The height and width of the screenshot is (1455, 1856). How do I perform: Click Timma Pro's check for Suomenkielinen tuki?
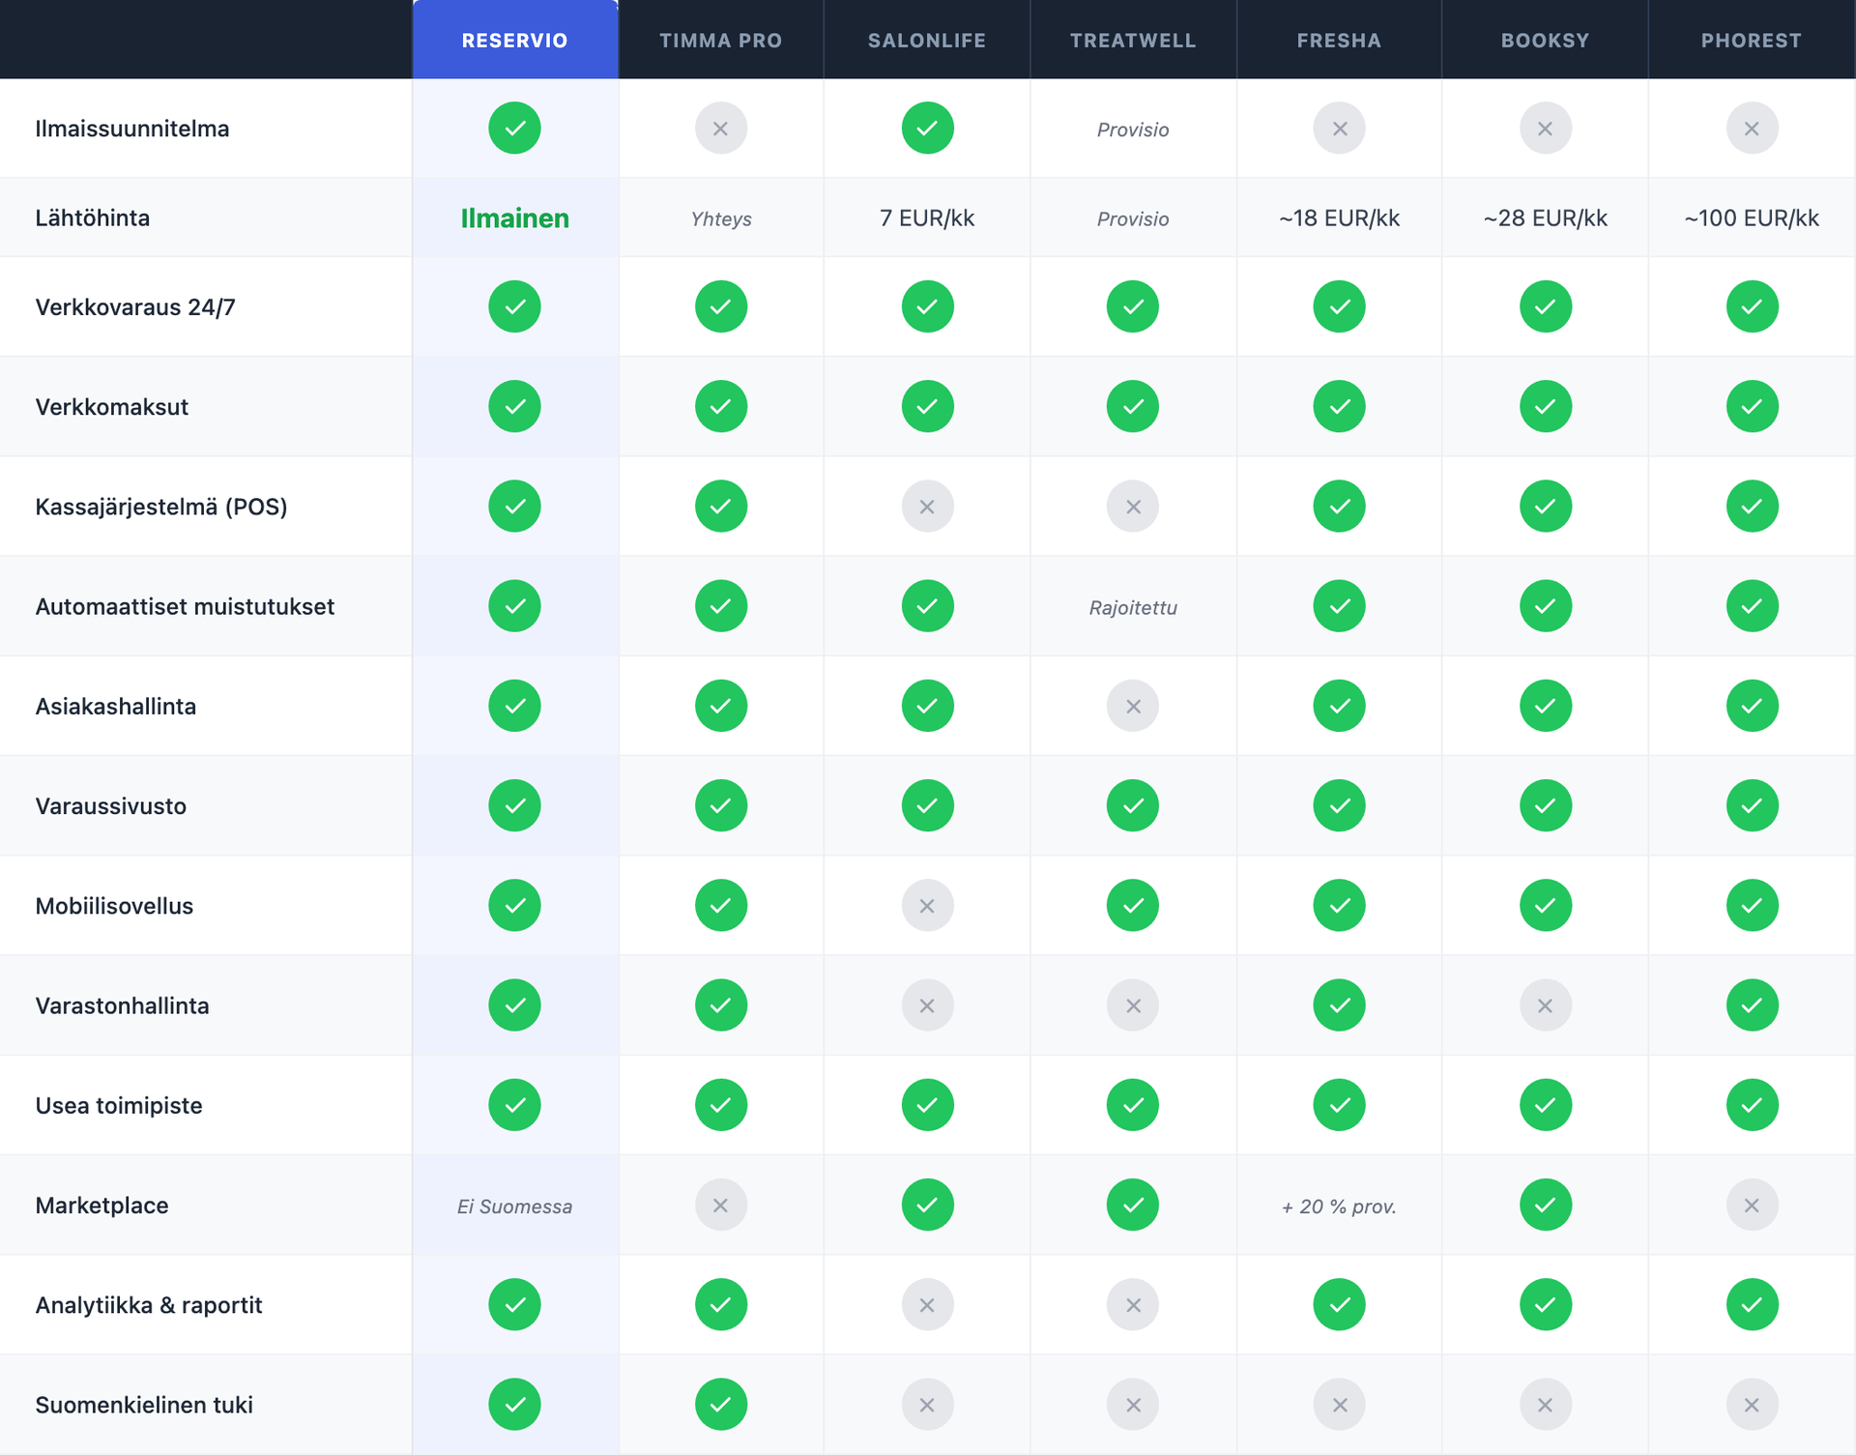click(x=721, y=1404)
